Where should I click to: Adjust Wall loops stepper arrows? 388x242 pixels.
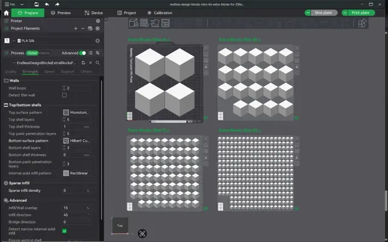(64, 88)
